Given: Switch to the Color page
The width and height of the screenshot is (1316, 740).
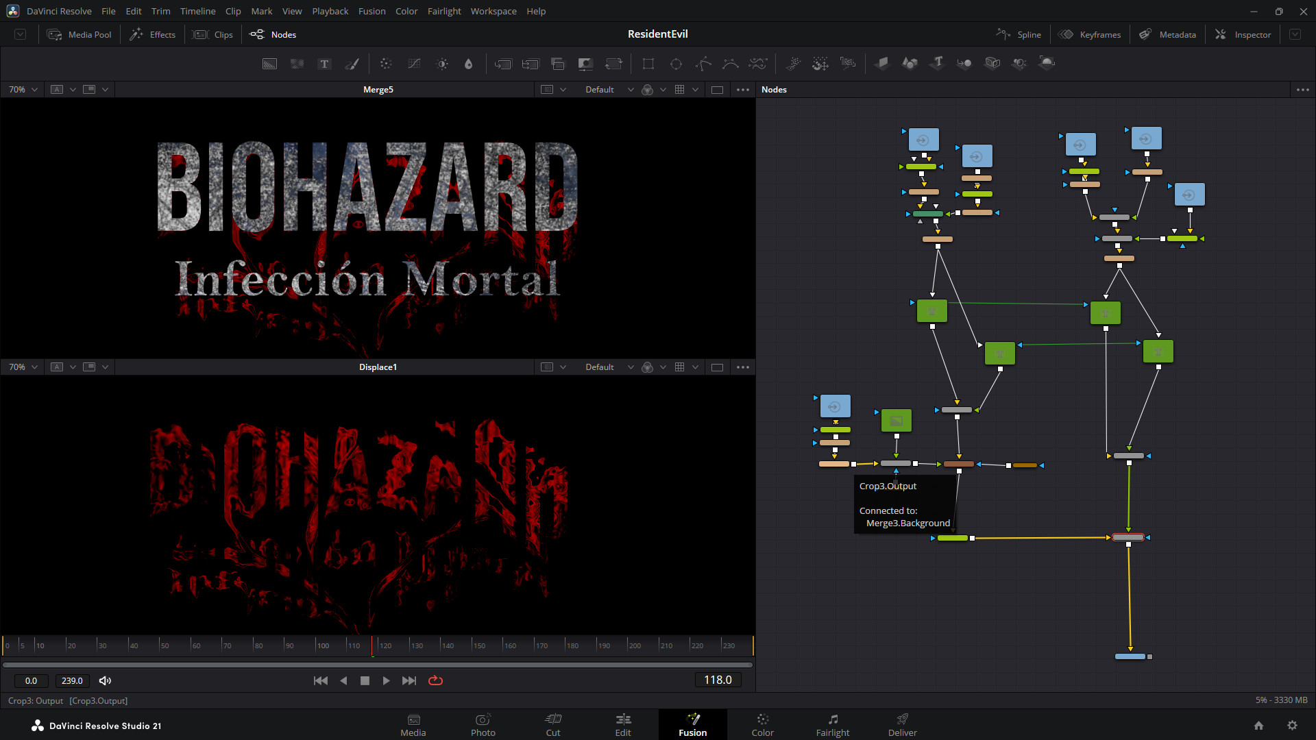Looking at the screenshot, I should tap(762, 725).
